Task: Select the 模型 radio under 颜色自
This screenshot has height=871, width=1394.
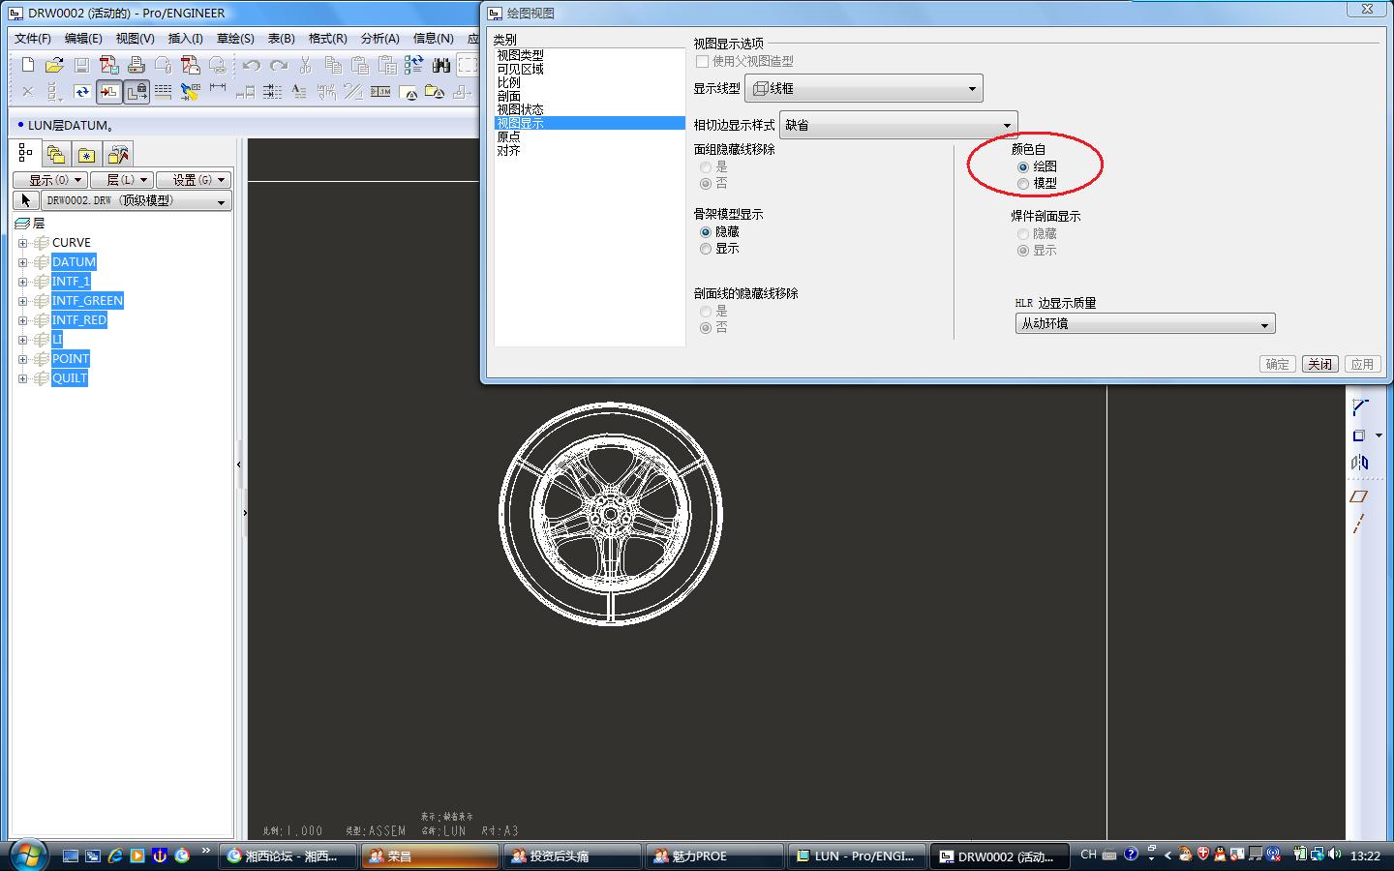Action: tap(1023, 183)
